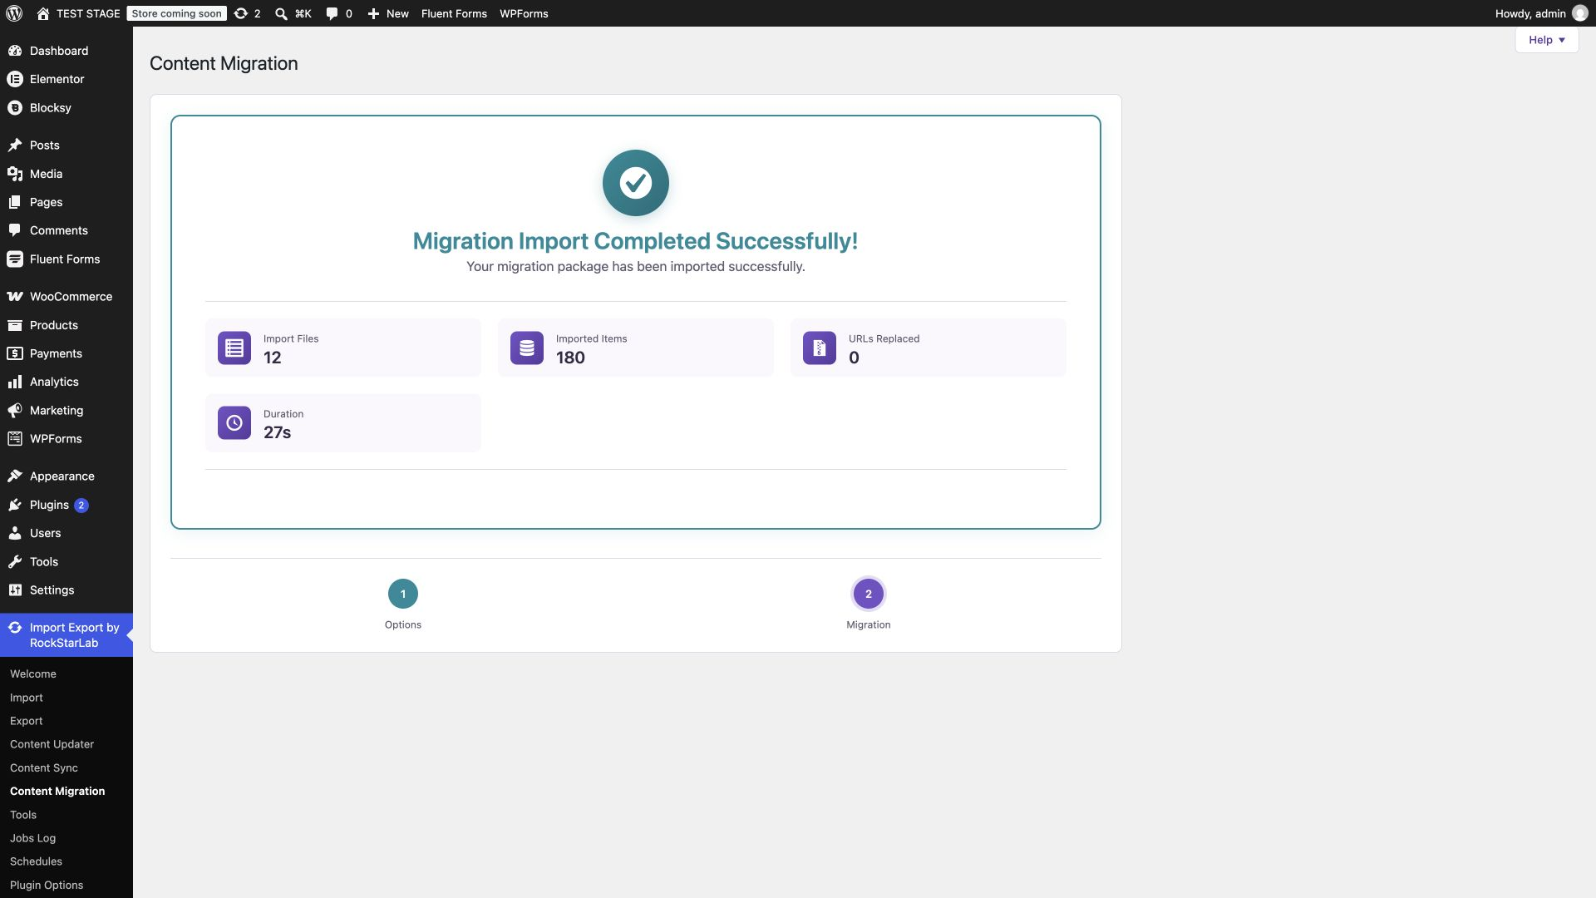Open Howdy, admin account menu
The width and height of the screenshot is (1596, 898).
click(x=1540, y=13)
